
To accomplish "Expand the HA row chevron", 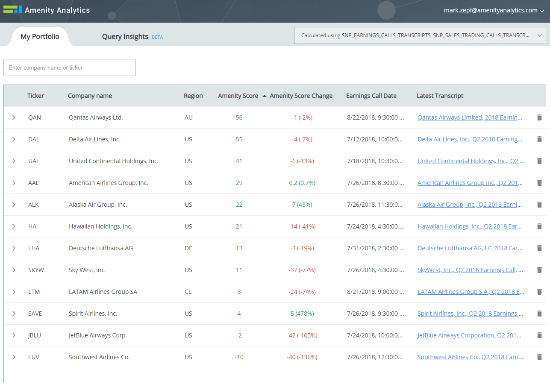I will (14, 226).
